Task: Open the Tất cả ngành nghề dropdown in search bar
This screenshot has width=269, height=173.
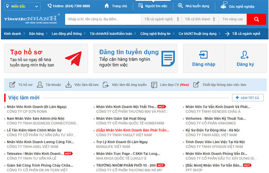Action: (x=161, y=19)
